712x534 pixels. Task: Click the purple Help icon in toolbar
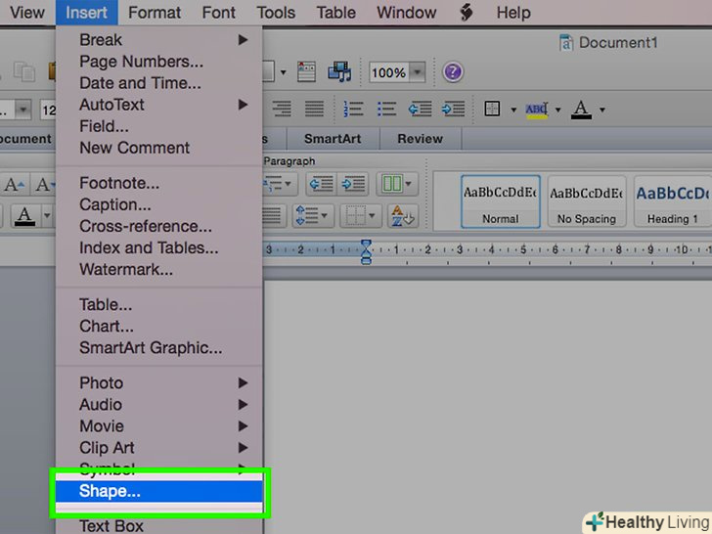[x=452, y=72]
